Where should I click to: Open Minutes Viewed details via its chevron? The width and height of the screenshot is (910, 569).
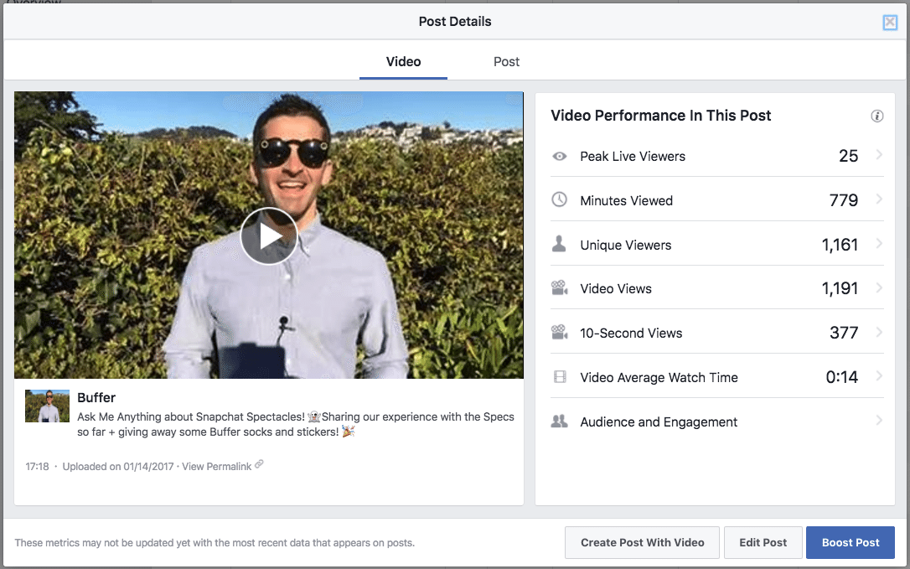point(877,200)
